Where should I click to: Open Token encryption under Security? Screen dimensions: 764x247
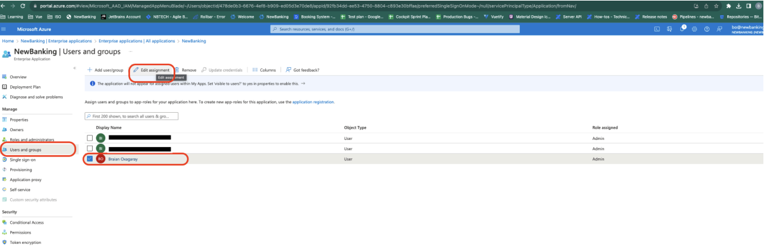click(25, 242)
